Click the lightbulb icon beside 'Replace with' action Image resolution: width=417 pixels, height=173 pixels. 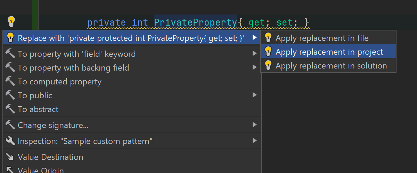click(x=10, y=37)
